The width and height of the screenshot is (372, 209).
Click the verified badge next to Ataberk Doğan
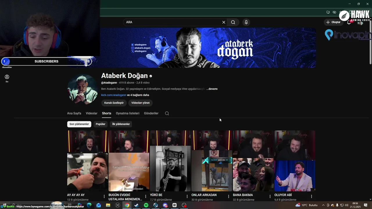[x=151, y=76]
